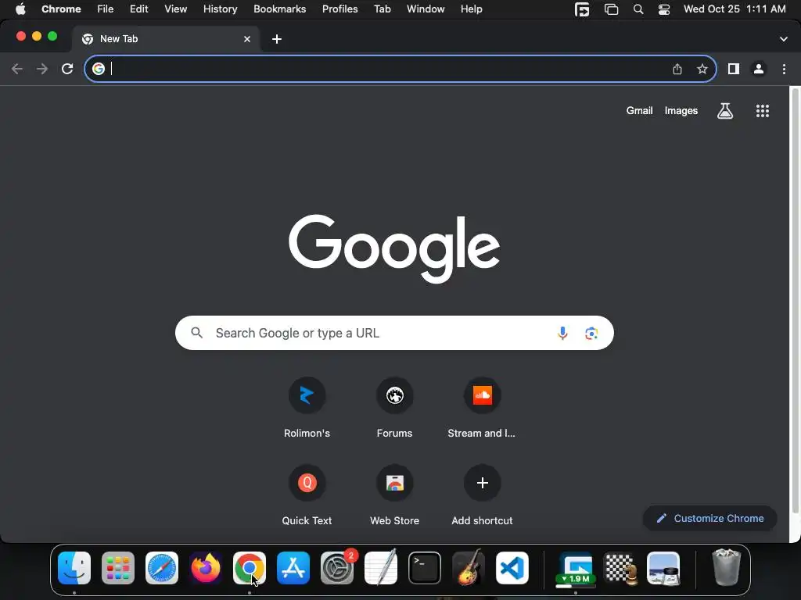
Task: Open the Forums shortcut
Action: (x=394, y=408)
